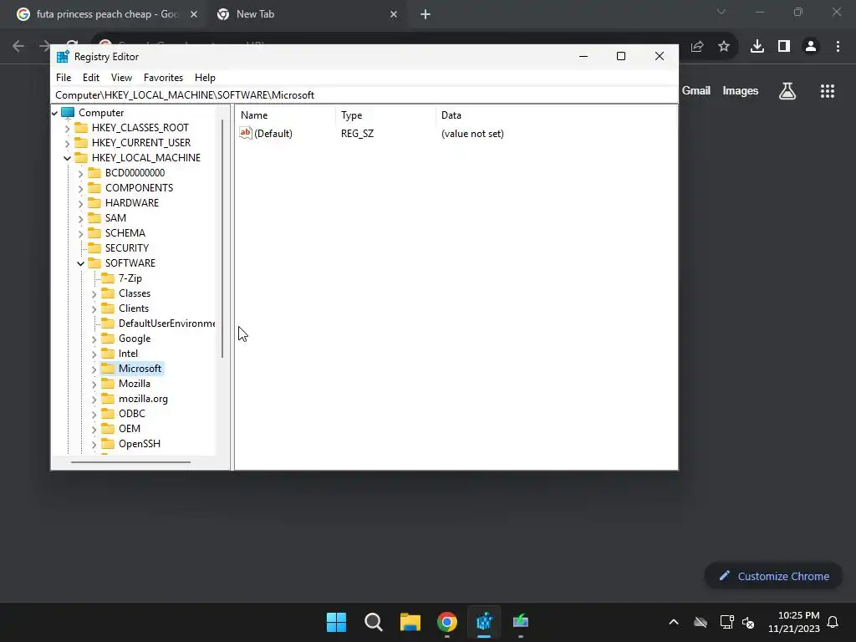Viewport: 856px width, 642px height.
Task: Click the Name column header
Action: [286, 115]
